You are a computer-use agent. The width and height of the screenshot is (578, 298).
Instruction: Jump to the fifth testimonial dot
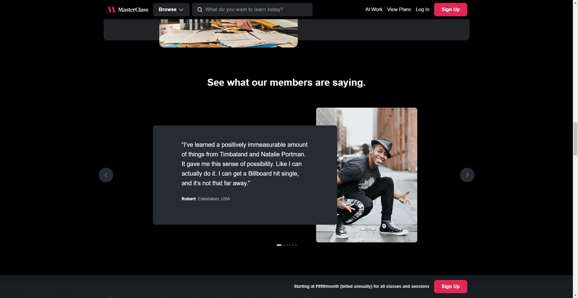293,245
